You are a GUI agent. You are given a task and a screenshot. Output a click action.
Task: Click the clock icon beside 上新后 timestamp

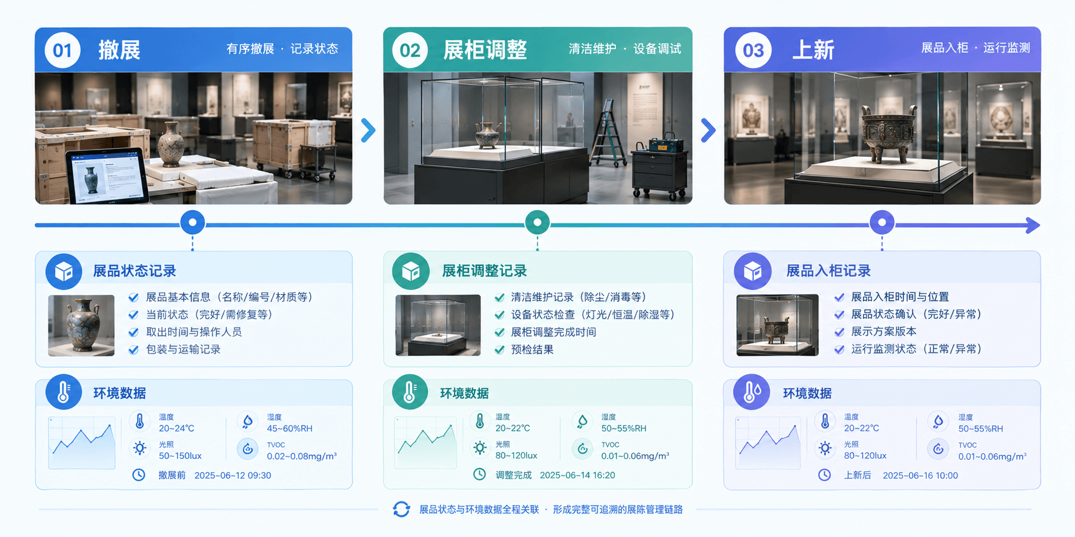[824, 475]
